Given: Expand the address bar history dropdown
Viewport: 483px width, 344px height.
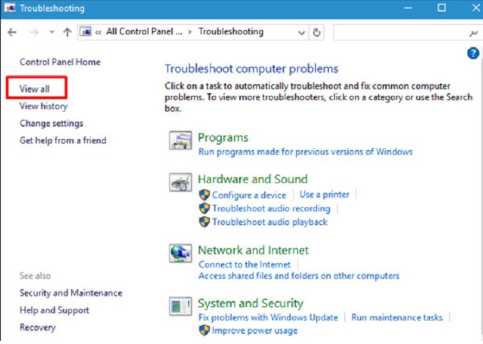Looking at the screenshot, I should [301, 32].
